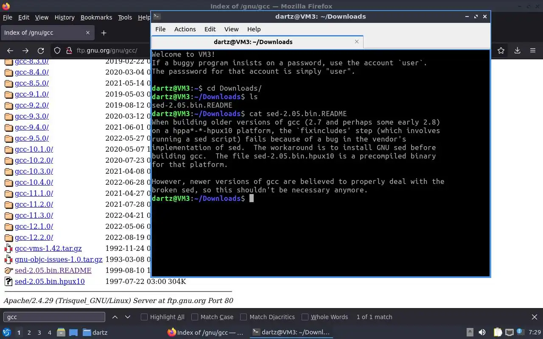Click the sed-2.05.bin.hpux10 unknown-file icon
Screen dimensions: 543x339
(8, 282)
